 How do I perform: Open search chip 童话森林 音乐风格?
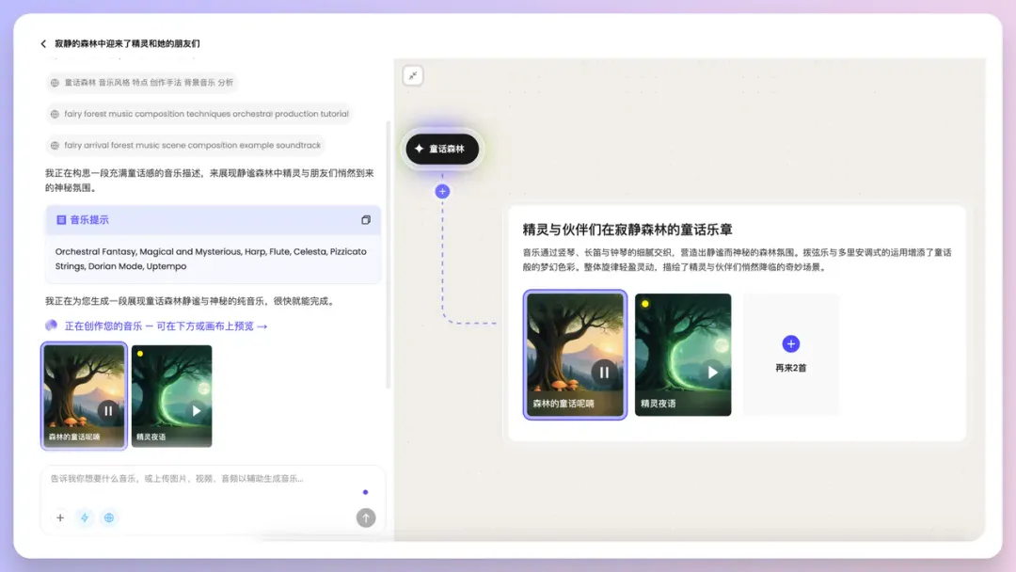[142, 83]
